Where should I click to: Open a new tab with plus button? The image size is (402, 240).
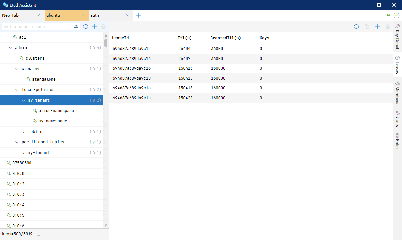click(x=138, y=15)
